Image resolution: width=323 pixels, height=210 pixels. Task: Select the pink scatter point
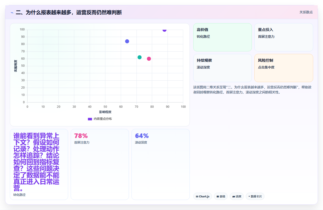point(149,59)
